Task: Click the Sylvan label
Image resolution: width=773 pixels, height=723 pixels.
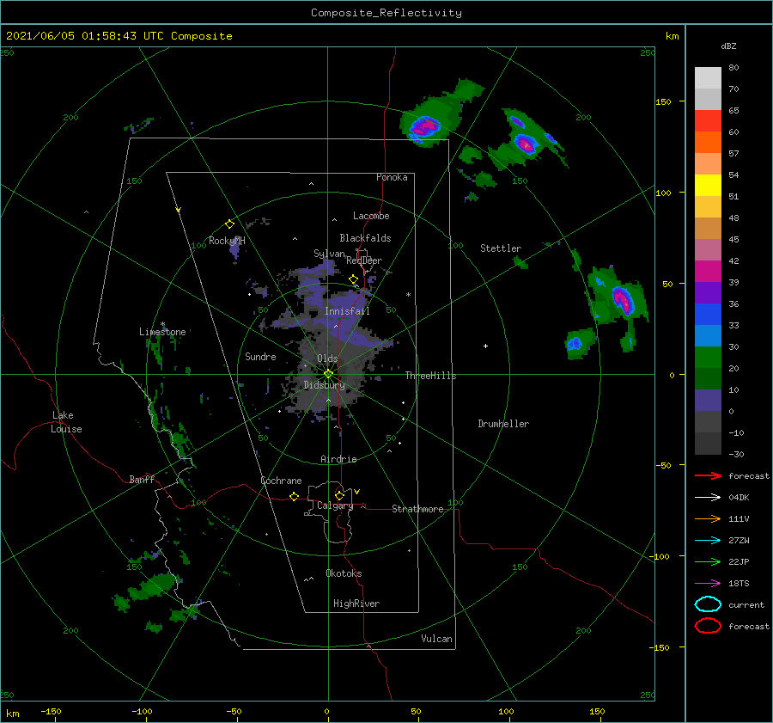Action: coord(329,254)
